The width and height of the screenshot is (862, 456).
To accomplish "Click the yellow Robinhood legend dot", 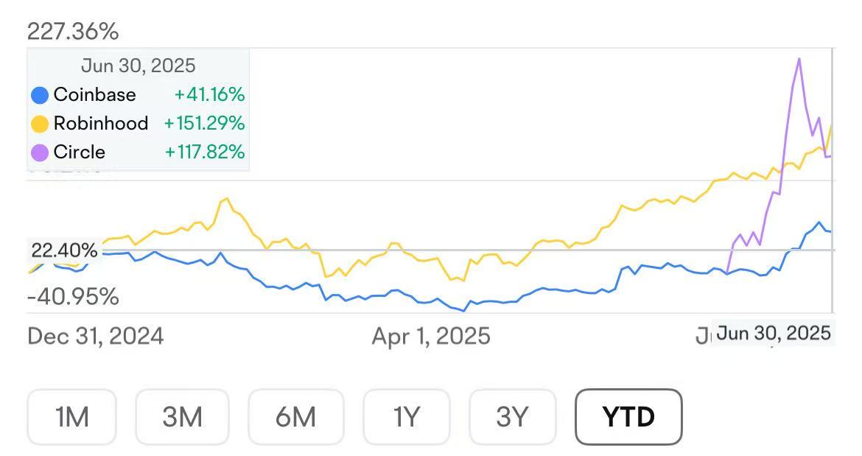I will coord(41,124).
